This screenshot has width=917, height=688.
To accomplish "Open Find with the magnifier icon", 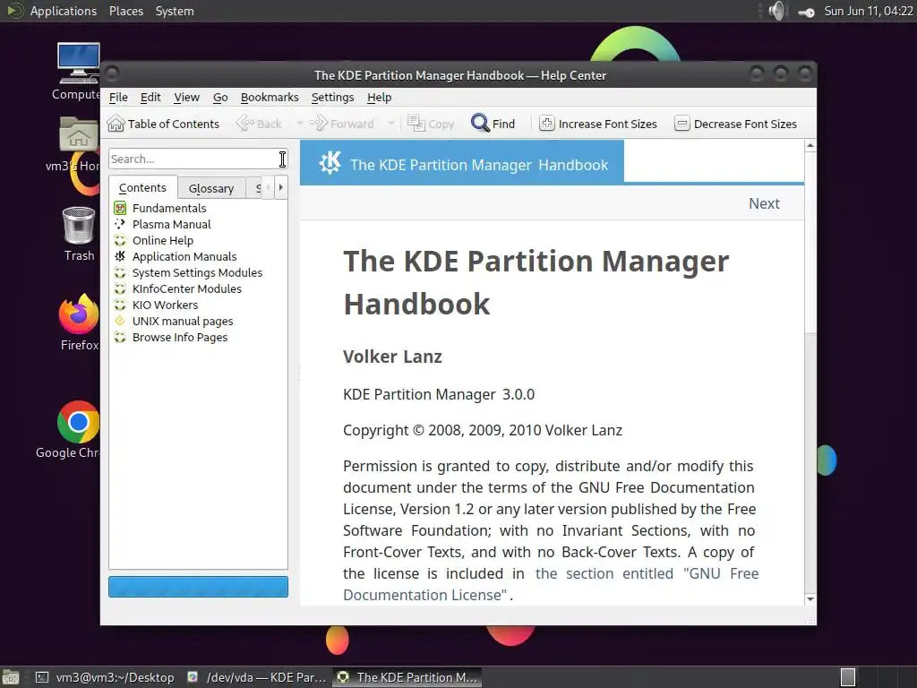I will 480,123.
